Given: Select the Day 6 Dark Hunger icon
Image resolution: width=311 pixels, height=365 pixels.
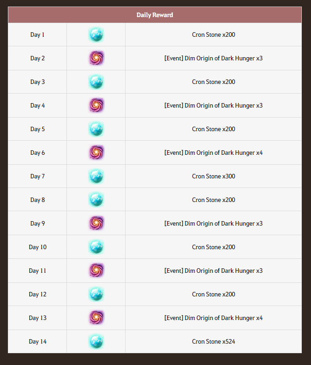Looking at the screenshot, I should 96,153.
